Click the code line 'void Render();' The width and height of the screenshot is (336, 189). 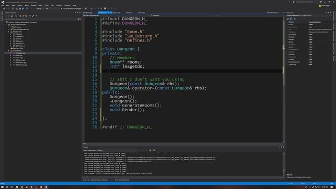(127, 110)
